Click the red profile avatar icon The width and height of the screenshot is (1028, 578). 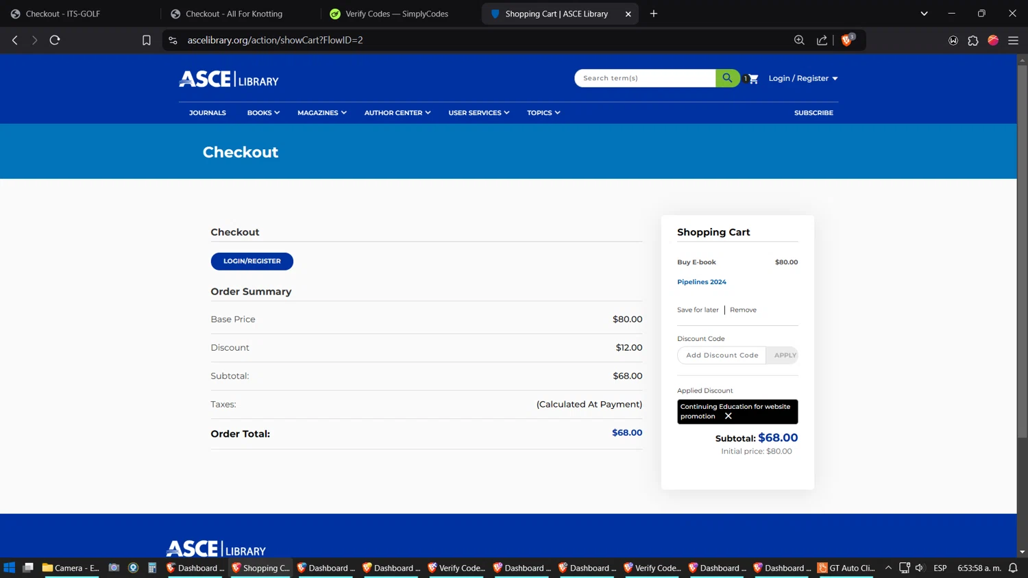(993, 40)
